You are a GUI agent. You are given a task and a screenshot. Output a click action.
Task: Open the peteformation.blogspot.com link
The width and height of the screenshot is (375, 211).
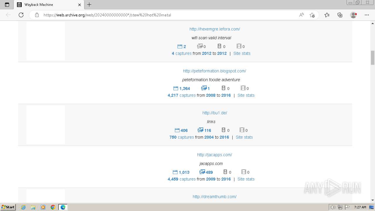click(x=214, y=71)
